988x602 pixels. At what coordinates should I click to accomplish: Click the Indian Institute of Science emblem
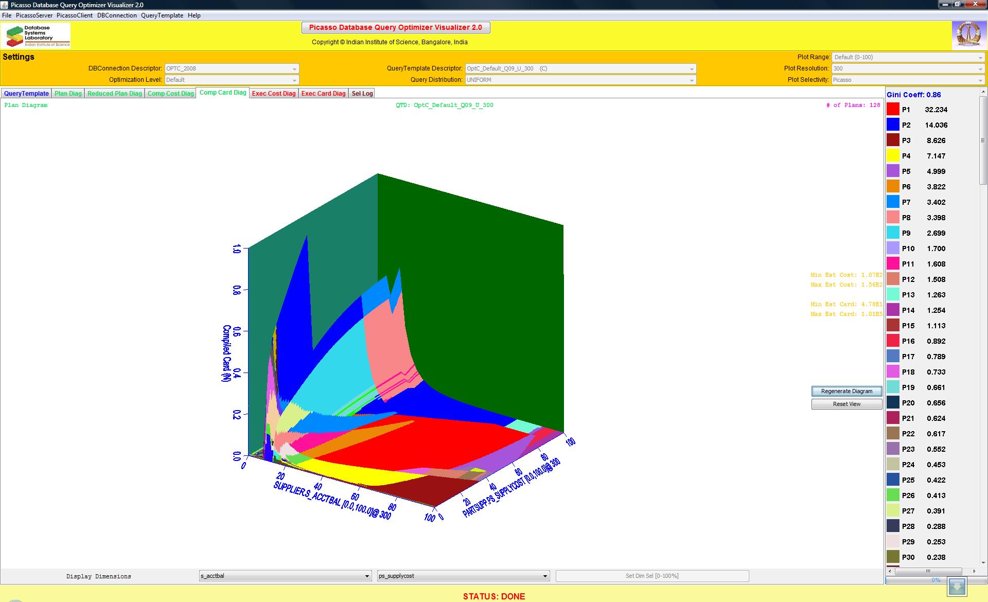click(x=968, y=36)
